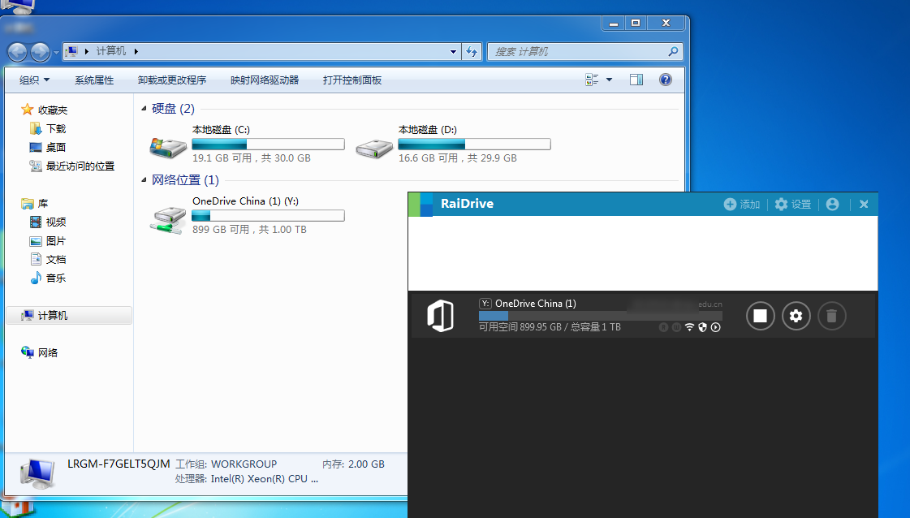The width and height of the screenshot is (910, 518).
Task: Refresh the Explorer address bar location
Action: pyautogui.click(x=472, y=52)
